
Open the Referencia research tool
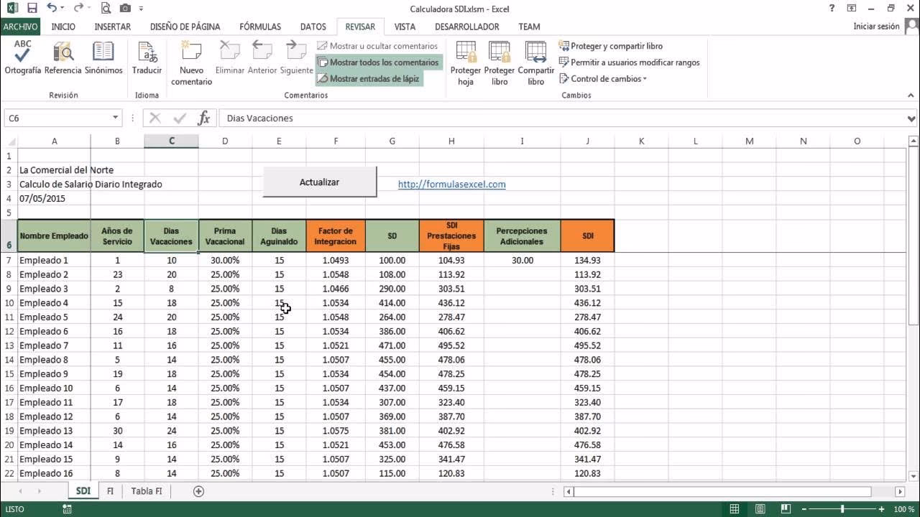point(63,57)
